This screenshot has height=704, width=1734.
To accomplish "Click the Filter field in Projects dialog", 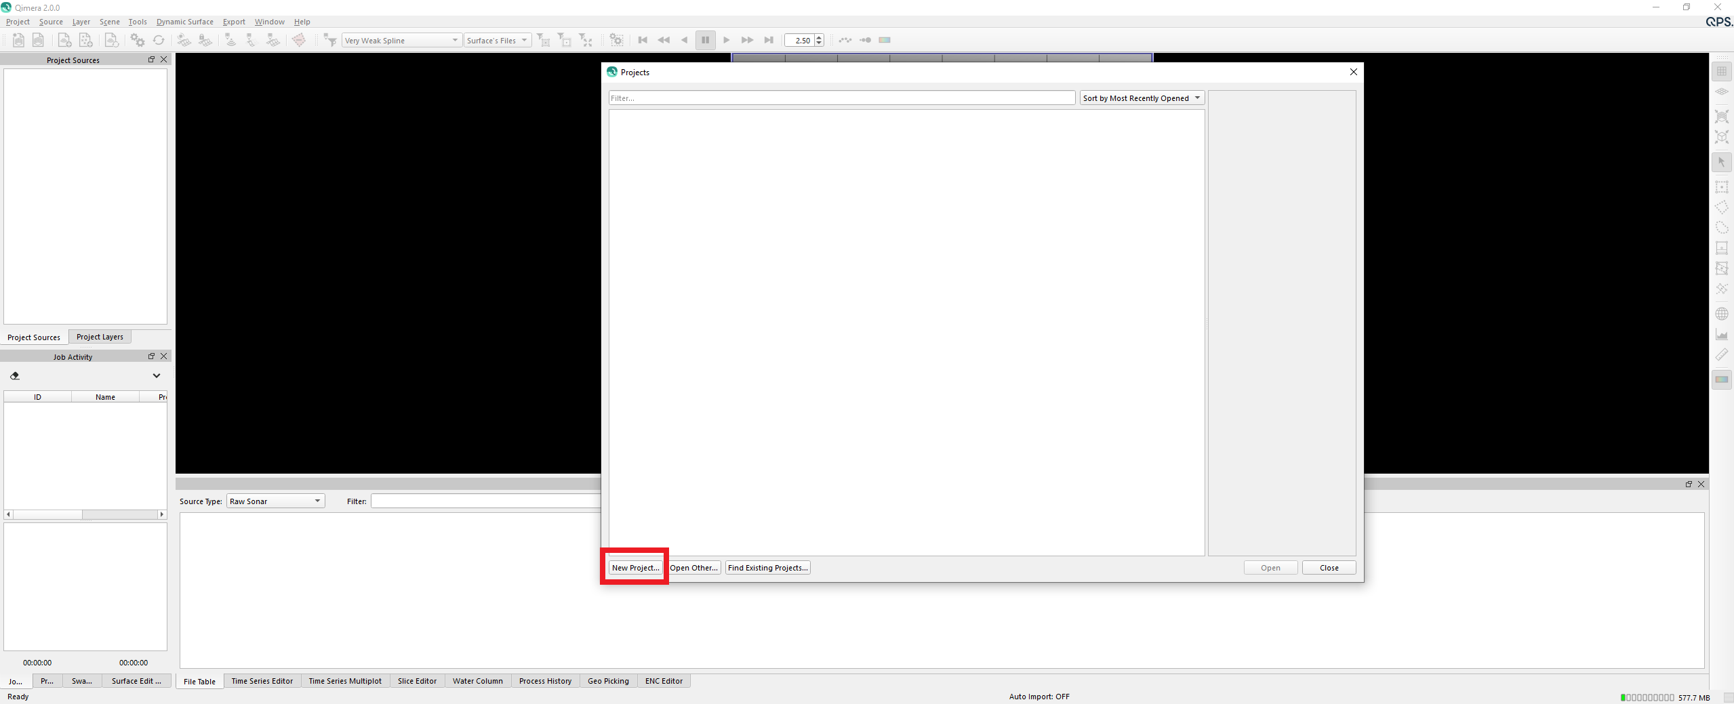I will coord(842,98).
